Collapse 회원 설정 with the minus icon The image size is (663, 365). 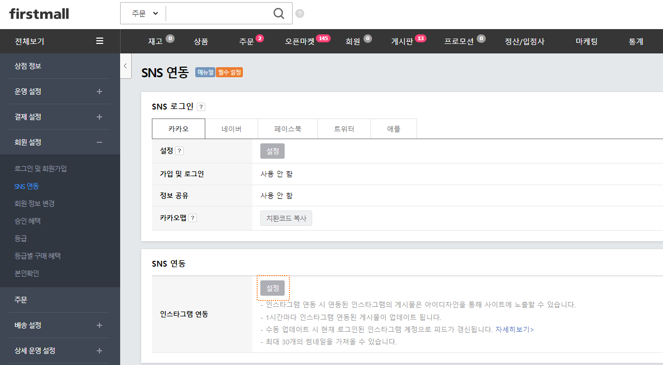(99, 142)
